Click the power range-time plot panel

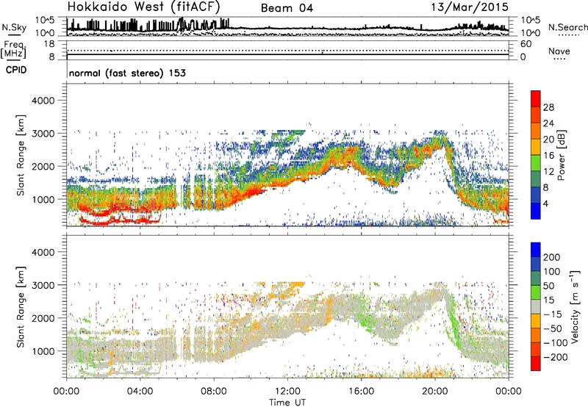coord(287,155)
